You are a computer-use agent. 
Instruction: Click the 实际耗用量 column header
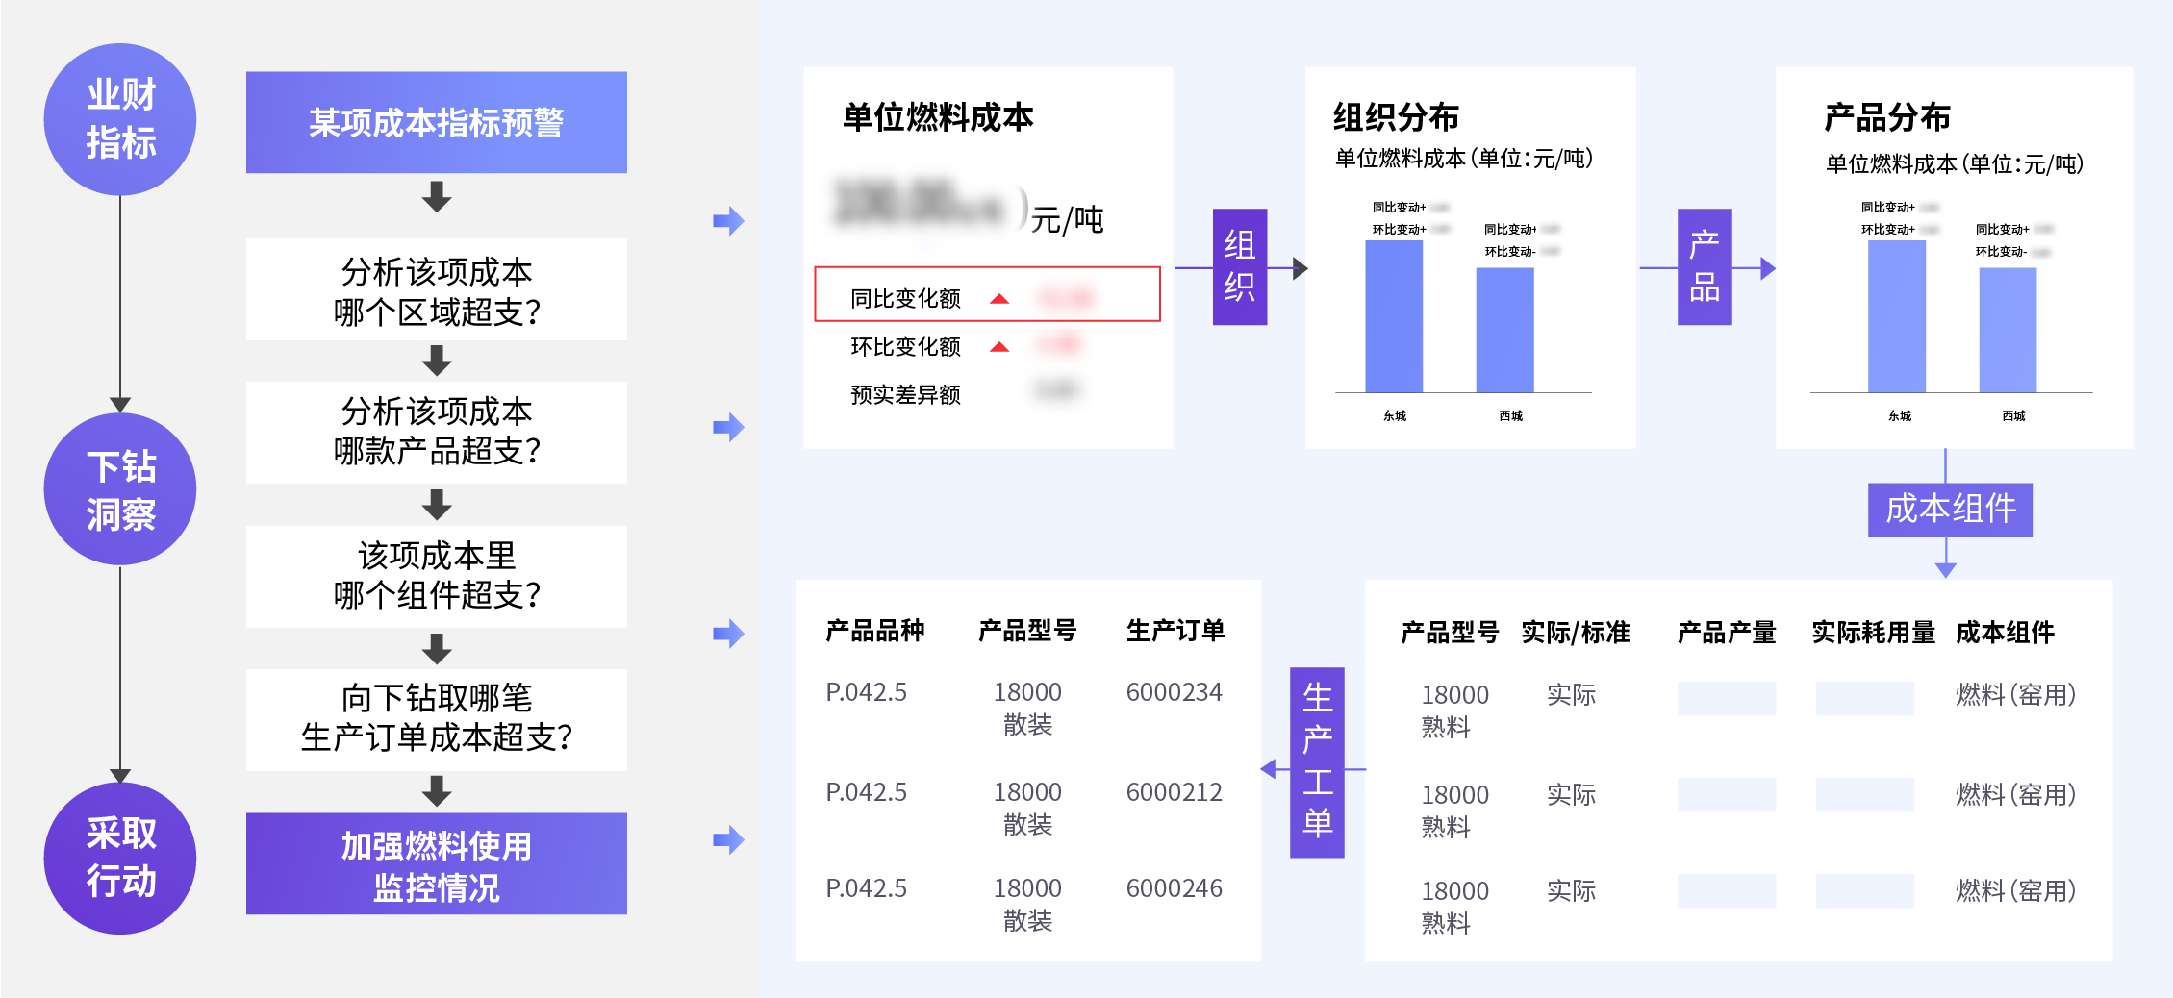[x=1873, y=633]
